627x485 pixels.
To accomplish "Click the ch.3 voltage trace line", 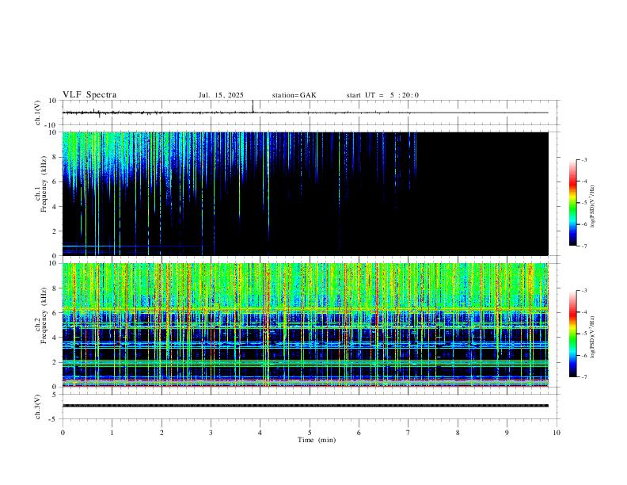I will point(305,406).
